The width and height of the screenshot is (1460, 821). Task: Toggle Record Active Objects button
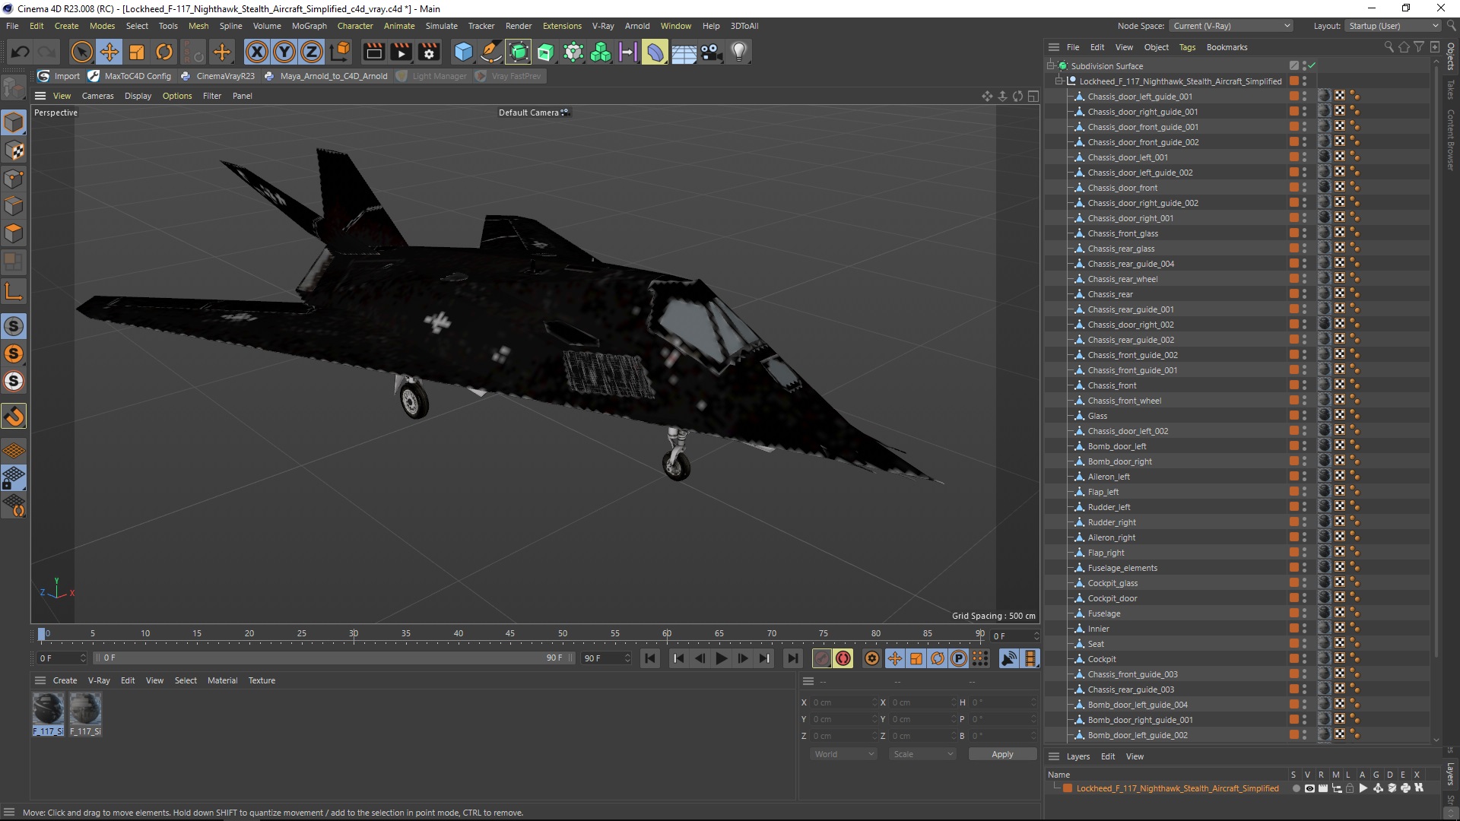pos(821,658)
